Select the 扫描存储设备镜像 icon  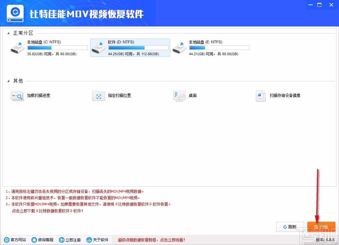point(260,96)
